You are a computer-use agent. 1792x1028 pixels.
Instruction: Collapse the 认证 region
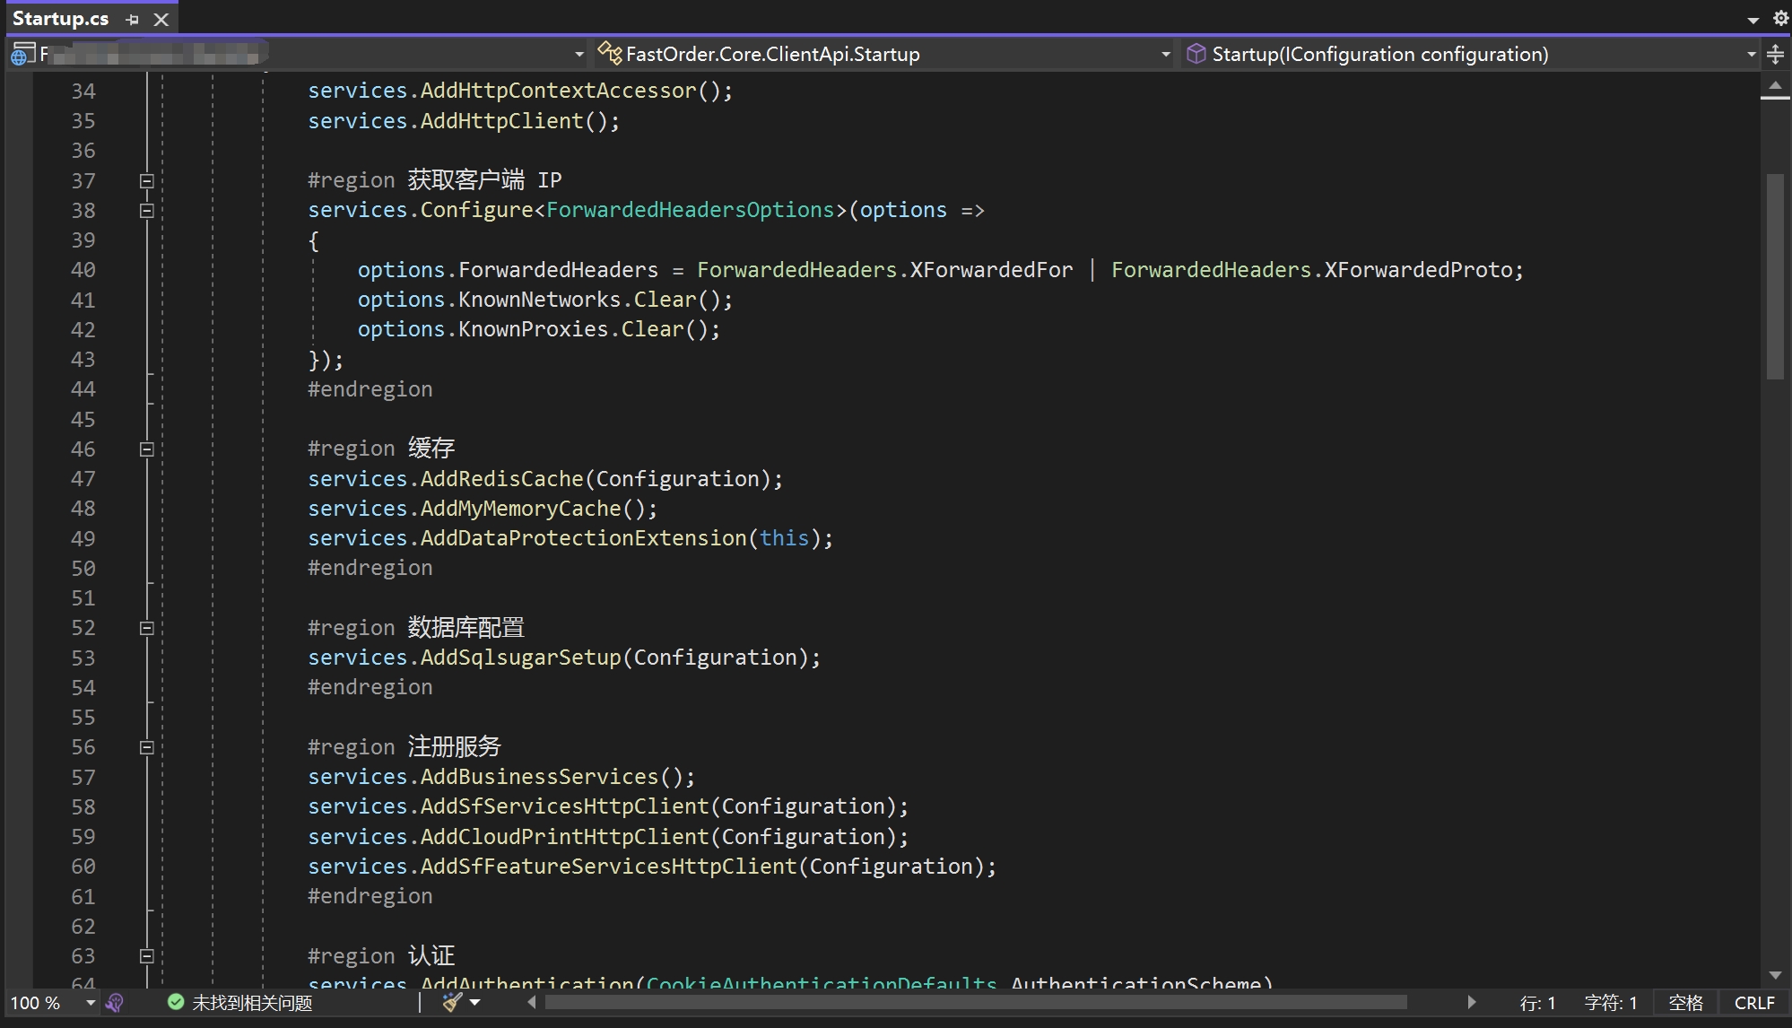coord(147,956)
